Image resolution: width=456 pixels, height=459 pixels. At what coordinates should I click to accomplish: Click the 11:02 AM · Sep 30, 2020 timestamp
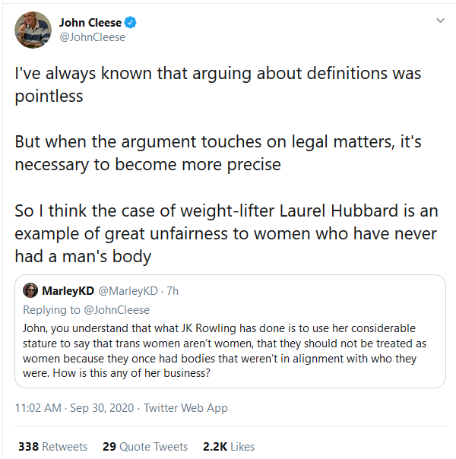[x=74, y=408]
